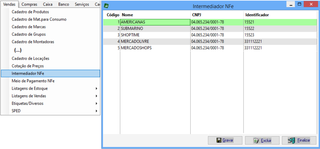Maximize the Intermediador NFe window

point(299,4)
